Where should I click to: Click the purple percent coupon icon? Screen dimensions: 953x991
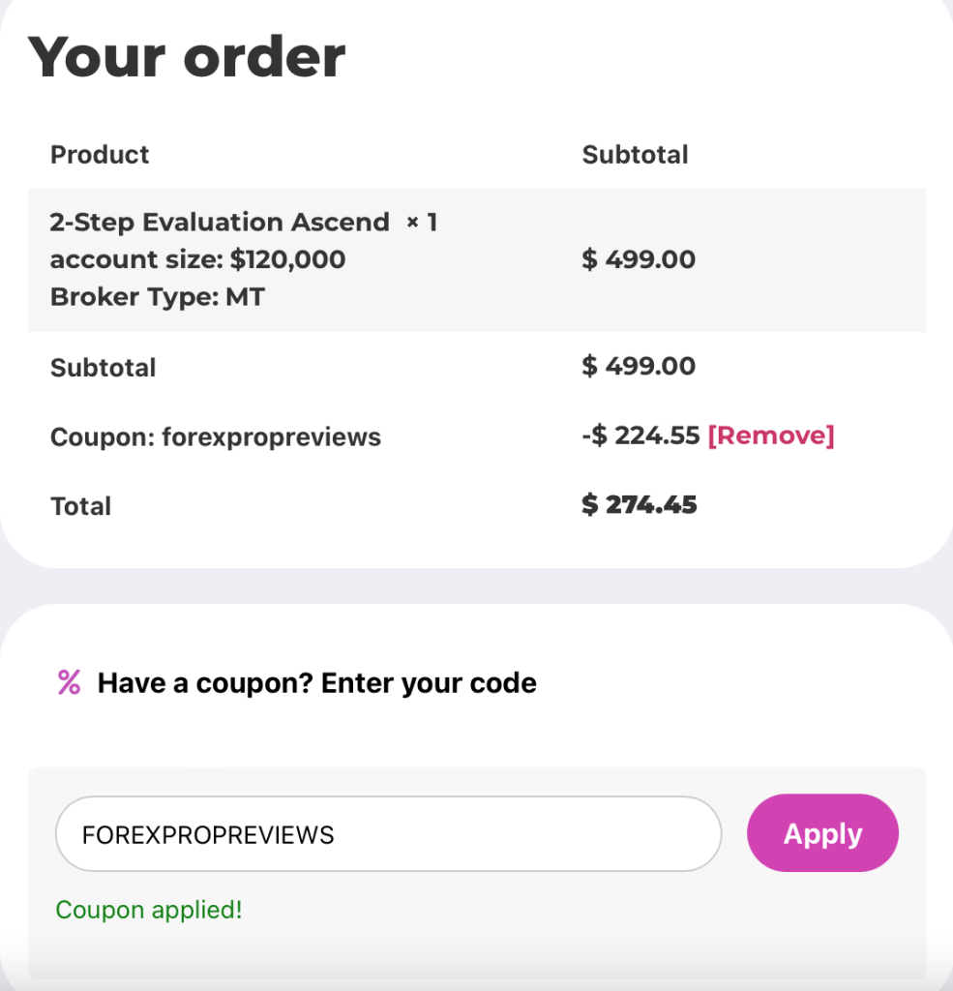click(69, 682)
